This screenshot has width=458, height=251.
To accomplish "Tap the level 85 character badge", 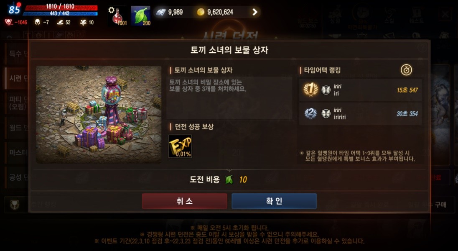I will tap(14, 9).
